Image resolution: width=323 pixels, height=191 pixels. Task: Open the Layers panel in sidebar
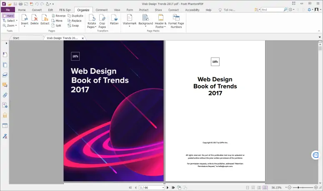tap(5, 75)
